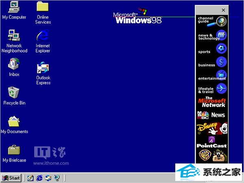Click Outlook Express quick launch icon
The height and width of the screenshot is (183, 244).
[48, 178]
